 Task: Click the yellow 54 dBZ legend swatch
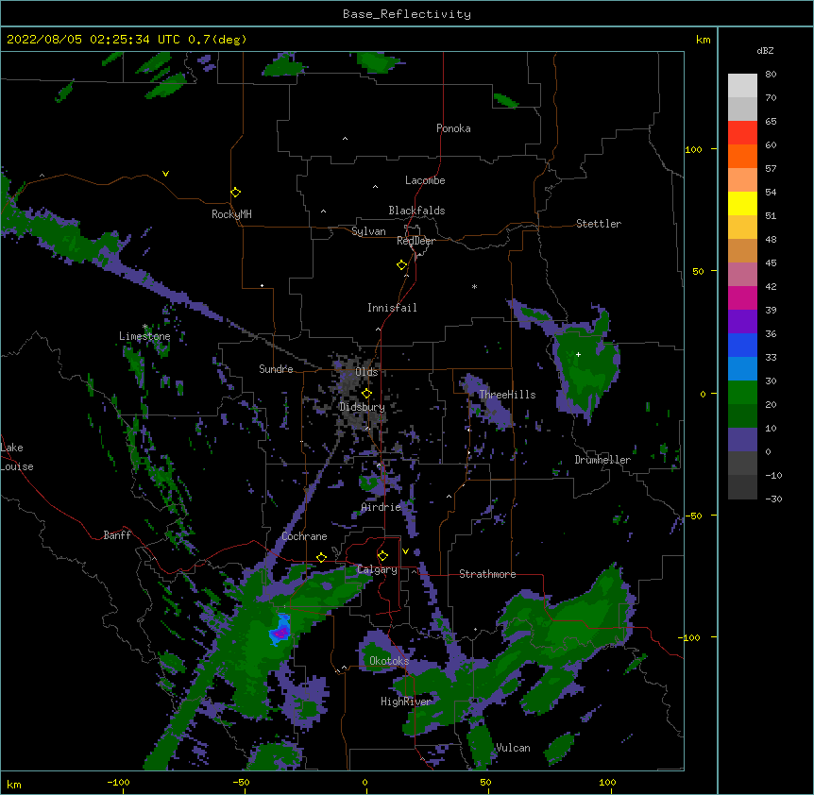point(742,203)
